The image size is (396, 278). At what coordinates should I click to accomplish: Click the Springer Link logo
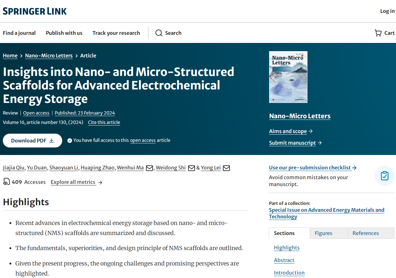pyautogui.click(x=35, y=11)
